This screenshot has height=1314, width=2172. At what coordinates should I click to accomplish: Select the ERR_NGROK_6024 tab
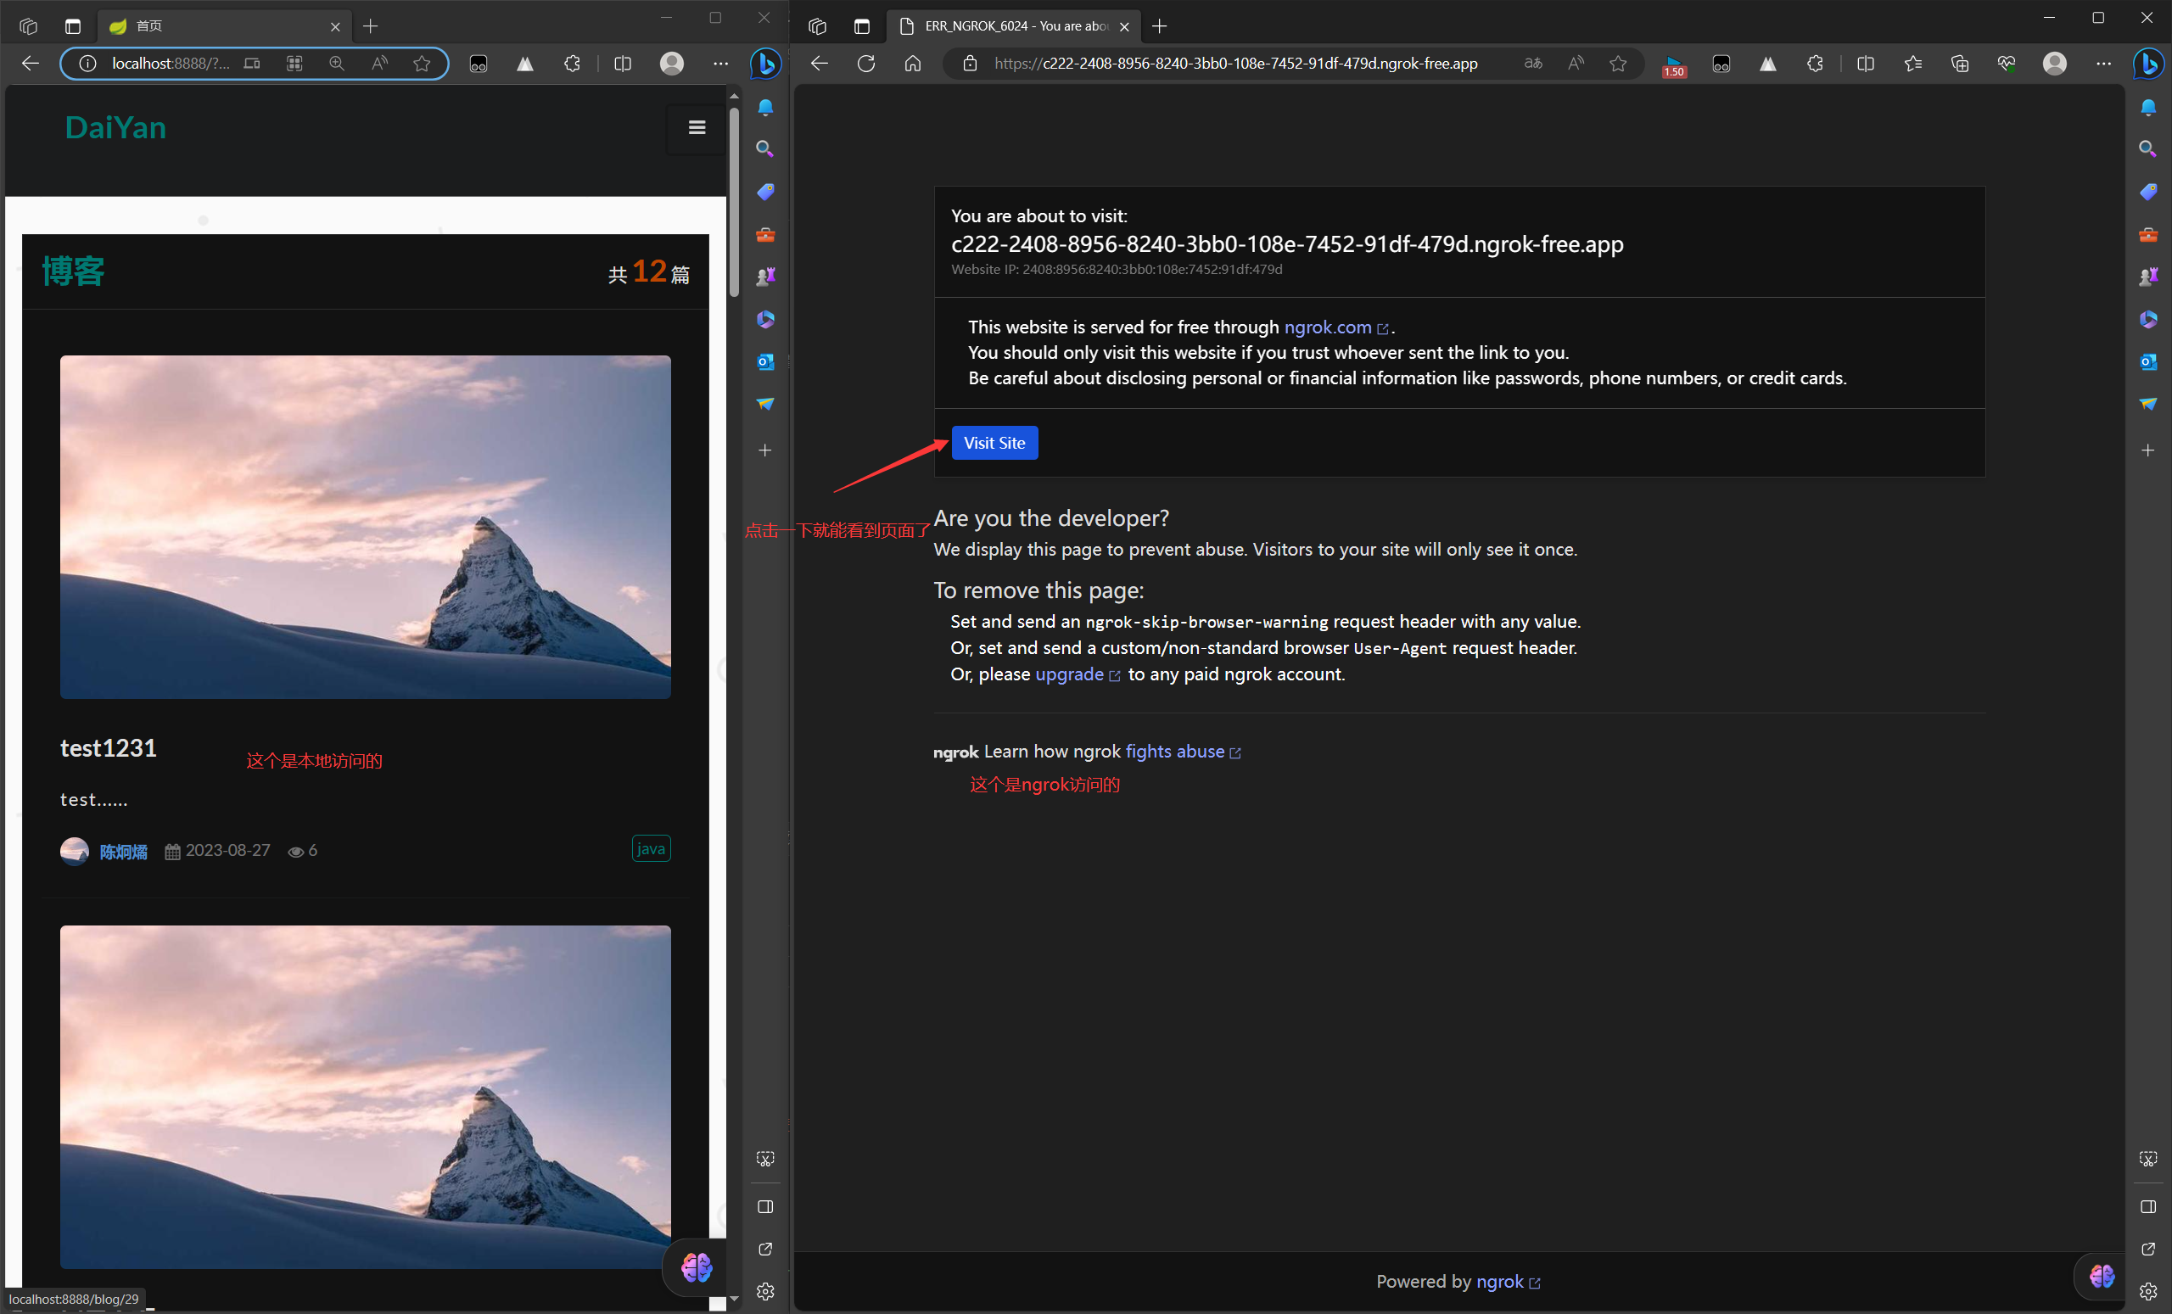[1014, 26]
